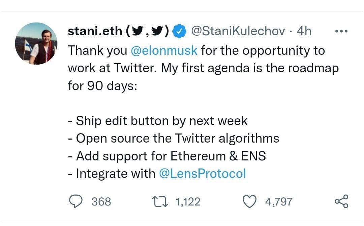364x226 pixels.
Task: Click the 4h timestamp of the tweet
Action: click(x=304, y=31)
